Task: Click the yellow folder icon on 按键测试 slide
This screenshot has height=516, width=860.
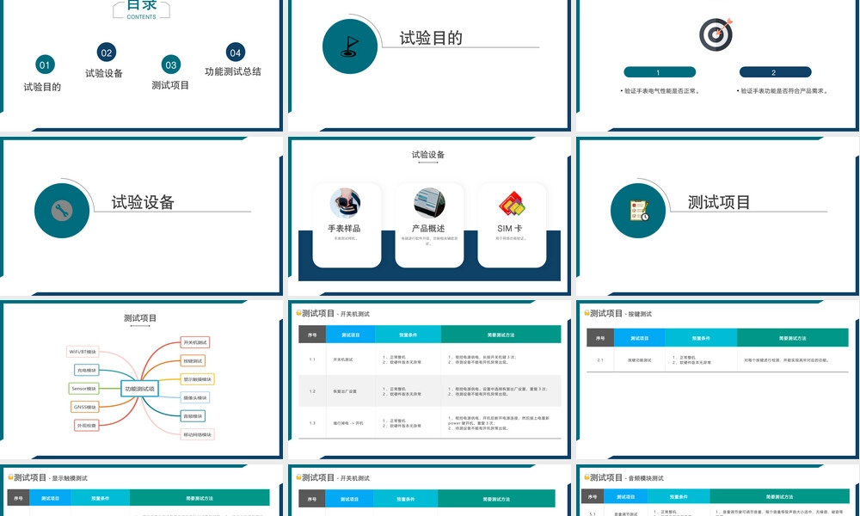Action: tap(587, 313)
